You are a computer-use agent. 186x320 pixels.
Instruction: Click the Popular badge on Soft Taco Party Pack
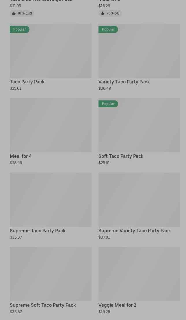point(108,104)
